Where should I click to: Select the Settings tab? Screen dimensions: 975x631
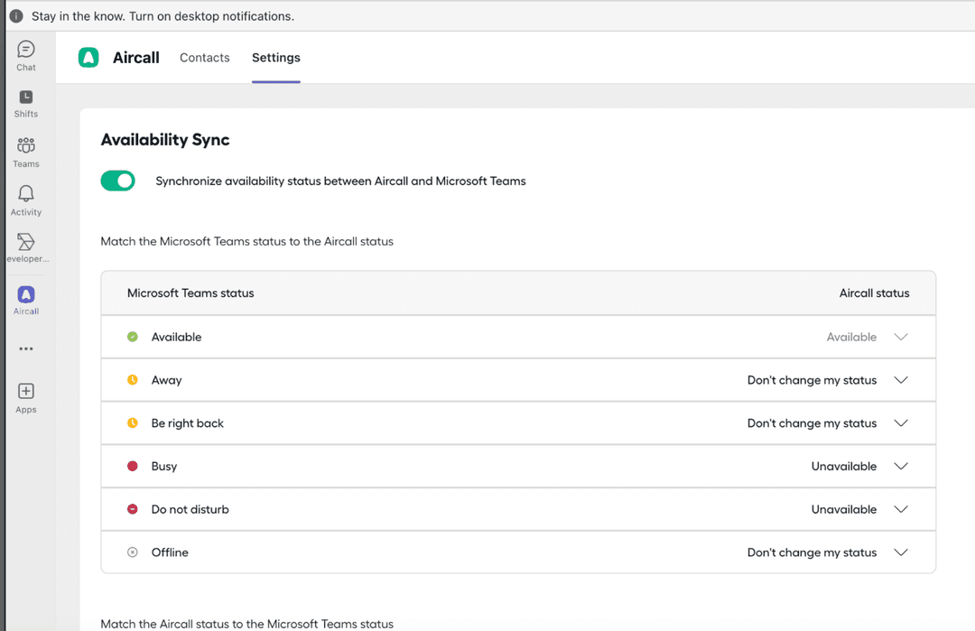[276, 58]
